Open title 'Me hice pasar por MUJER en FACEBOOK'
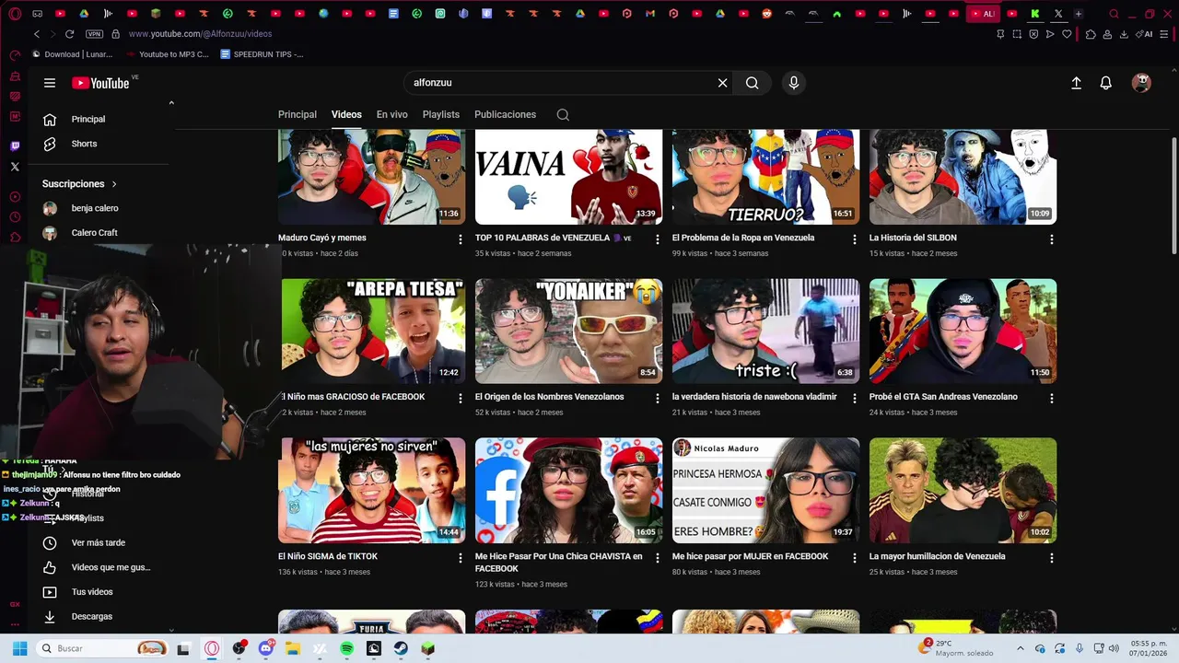This screenshot has width=1179, height=663. (751, 556)
